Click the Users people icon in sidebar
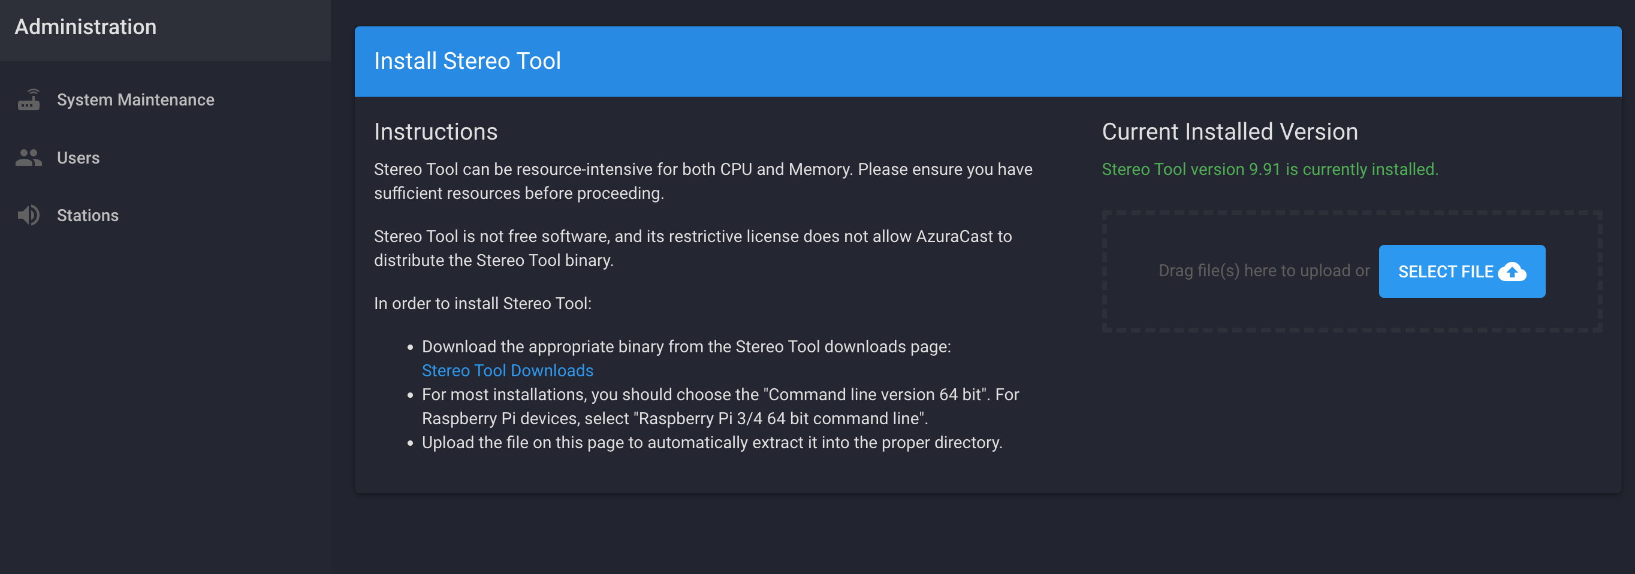Screen dimensions: 1635x574 click(29, 158)
